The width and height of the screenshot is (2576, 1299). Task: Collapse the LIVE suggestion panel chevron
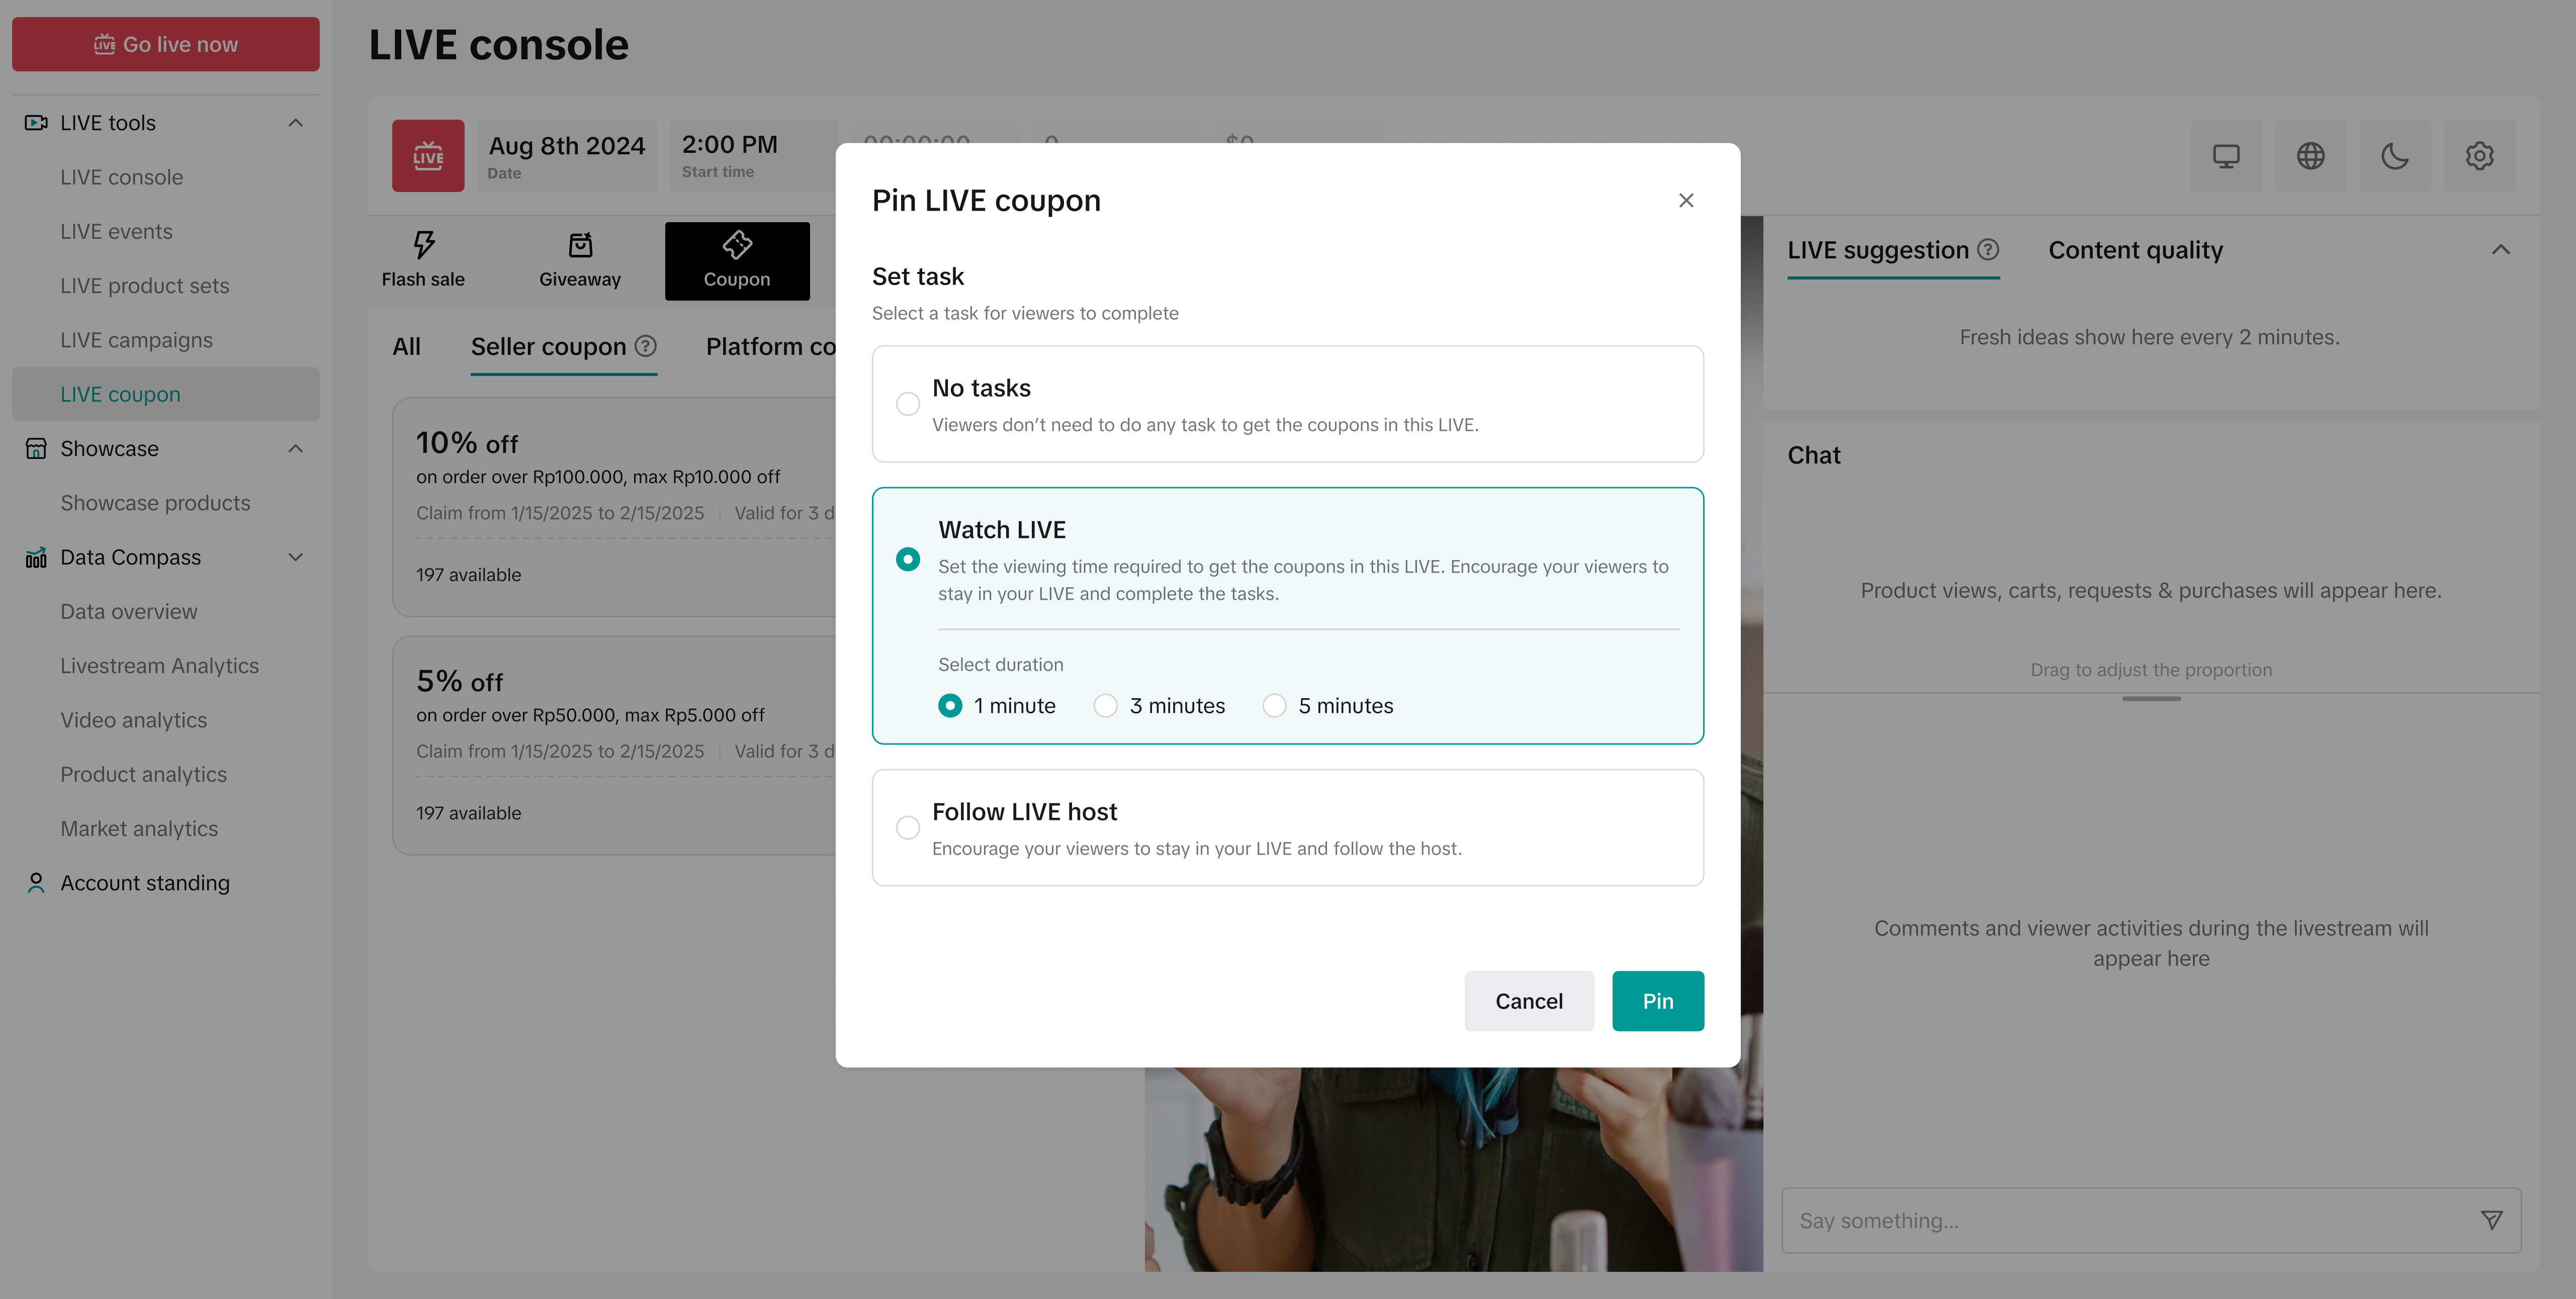click(2500, 250)
